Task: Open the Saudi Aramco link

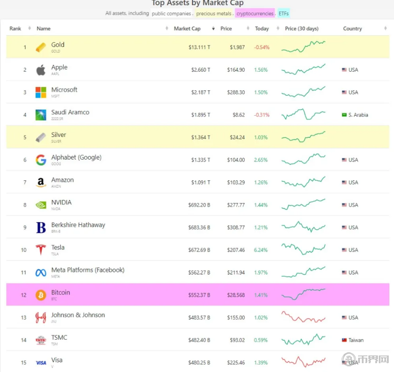Action: tap(70, 112)
